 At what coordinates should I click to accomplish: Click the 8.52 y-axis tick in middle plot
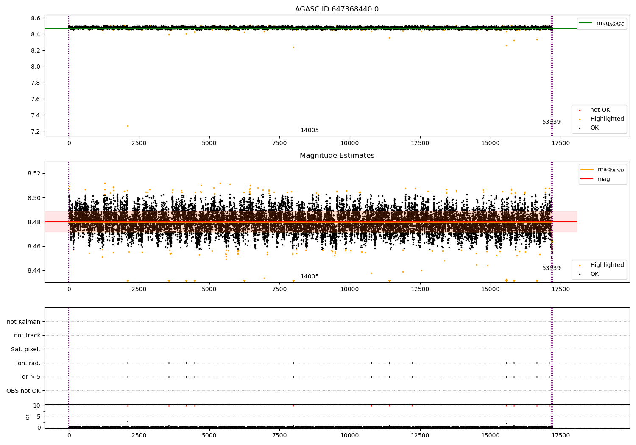[33, 174]
